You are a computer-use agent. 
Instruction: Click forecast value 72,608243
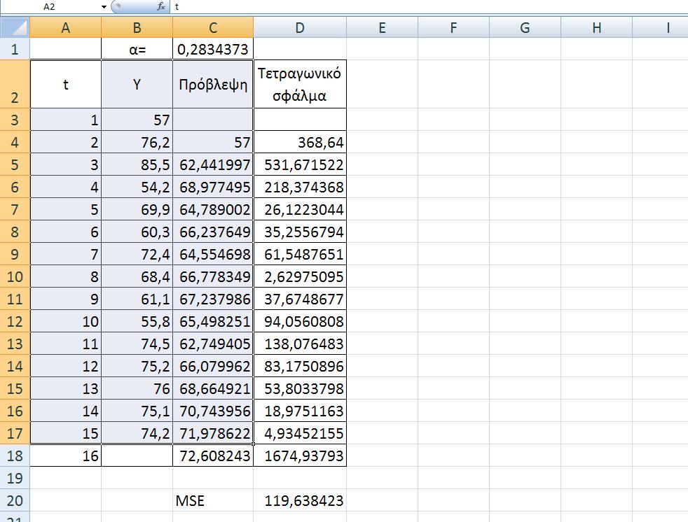click(x=213, y=456)
